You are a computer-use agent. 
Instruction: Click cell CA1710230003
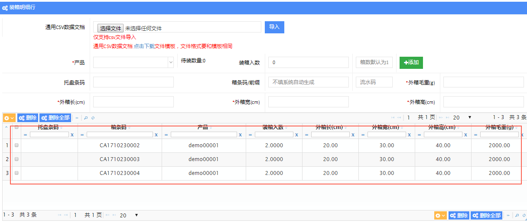click(120, 159)
